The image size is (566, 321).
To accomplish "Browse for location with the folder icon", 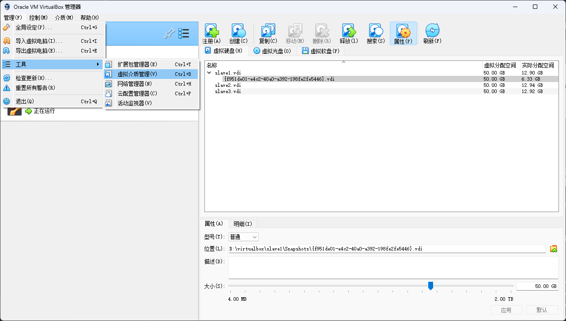I will (554, 249).
